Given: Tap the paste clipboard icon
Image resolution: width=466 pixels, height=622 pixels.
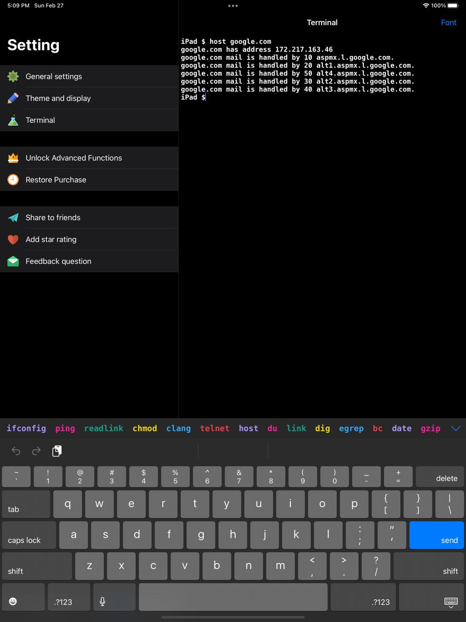Looking at the screenshot, I should click(x=57, y=451).
